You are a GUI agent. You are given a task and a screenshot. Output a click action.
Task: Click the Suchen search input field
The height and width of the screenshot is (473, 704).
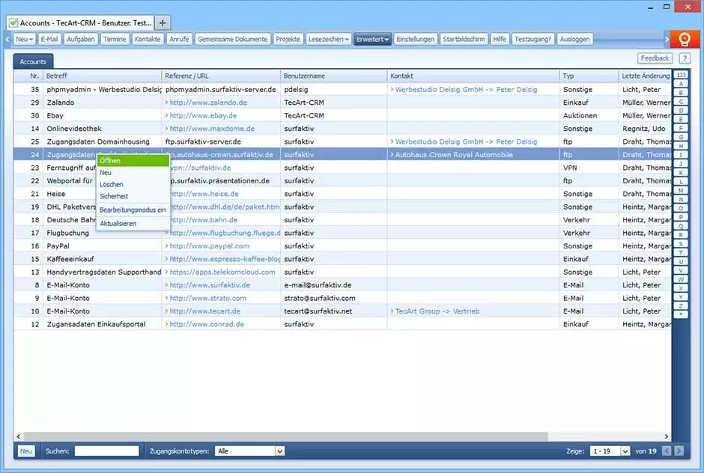click(106, 451)
